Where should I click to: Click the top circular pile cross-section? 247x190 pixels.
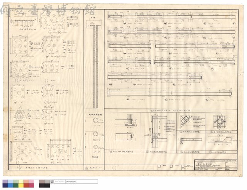coord(95,121)
